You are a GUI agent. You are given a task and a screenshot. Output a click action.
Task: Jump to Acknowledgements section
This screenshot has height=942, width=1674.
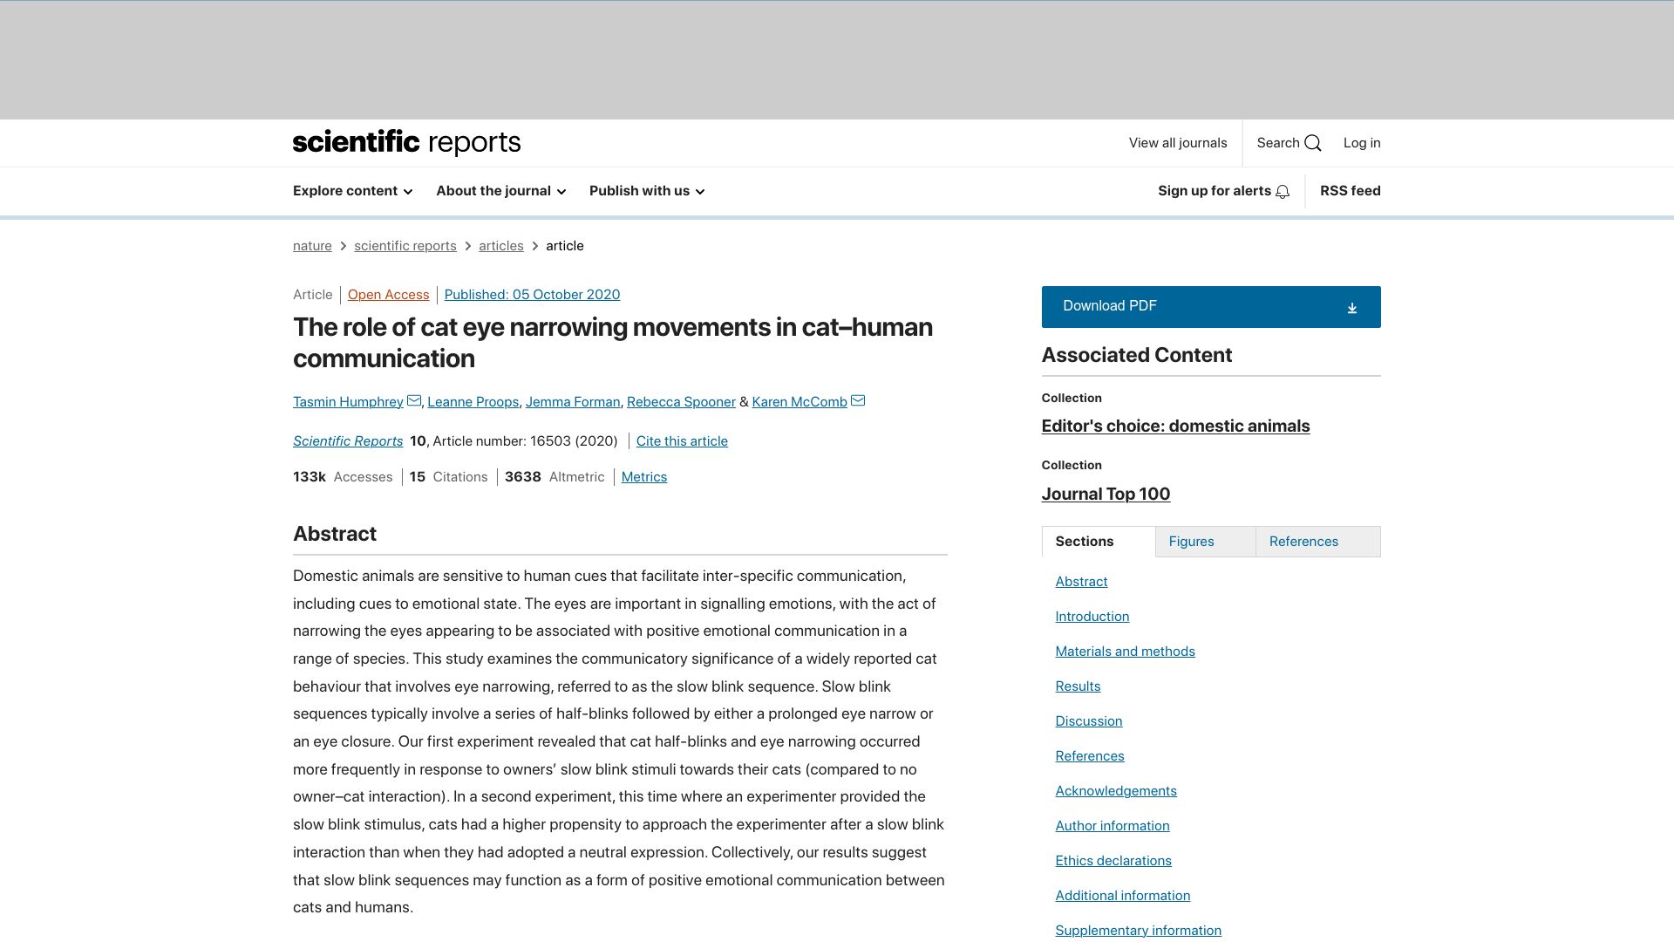click(1116, 791)
